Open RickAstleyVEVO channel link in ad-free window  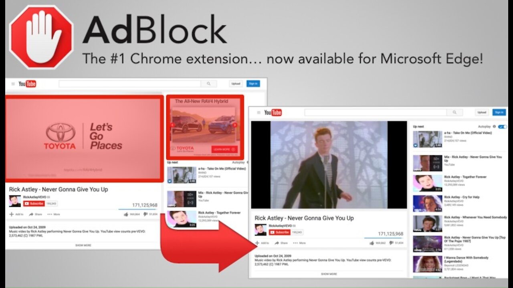pyautogui.click(x=280, y=226)
